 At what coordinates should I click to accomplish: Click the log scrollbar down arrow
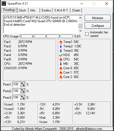coord(80,31)
